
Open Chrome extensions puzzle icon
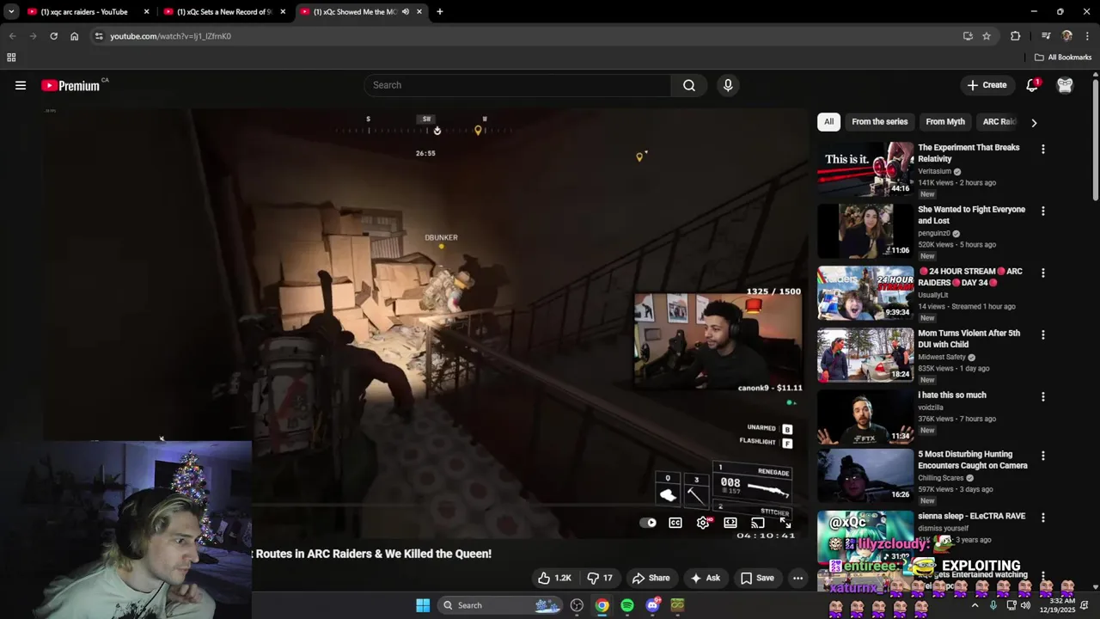(1016, 36)
